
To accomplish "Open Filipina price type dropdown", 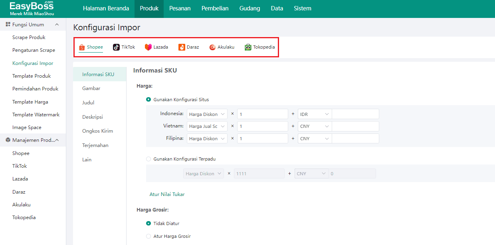I will 207,139.
